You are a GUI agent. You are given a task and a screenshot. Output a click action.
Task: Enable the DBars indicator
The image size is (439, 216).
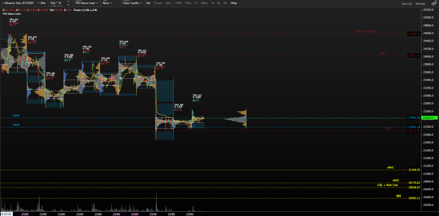point(205,3)
